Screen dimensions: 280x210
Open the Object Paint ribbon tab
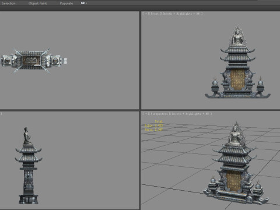(37, 3)
